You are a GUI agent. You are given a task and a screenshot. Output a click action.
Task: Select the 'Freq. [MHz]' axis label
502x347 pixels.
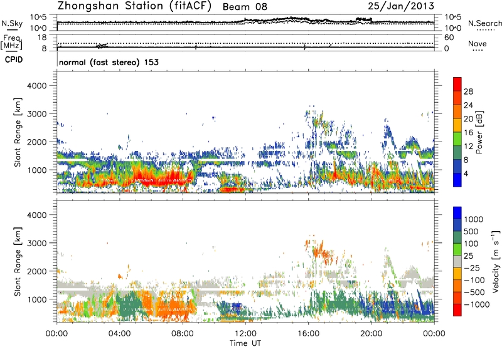click(12, 43)
